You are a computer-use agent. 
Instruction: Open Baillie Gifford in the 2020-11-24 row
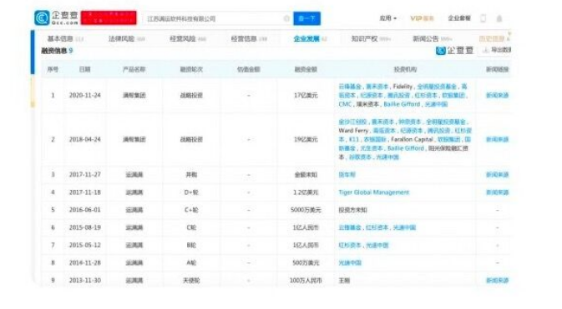pos(402,104)
